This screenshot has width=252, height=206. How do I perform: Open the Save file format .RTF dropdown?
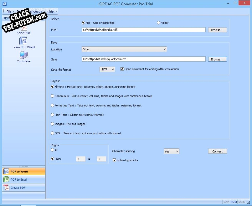tap(107, 69)
